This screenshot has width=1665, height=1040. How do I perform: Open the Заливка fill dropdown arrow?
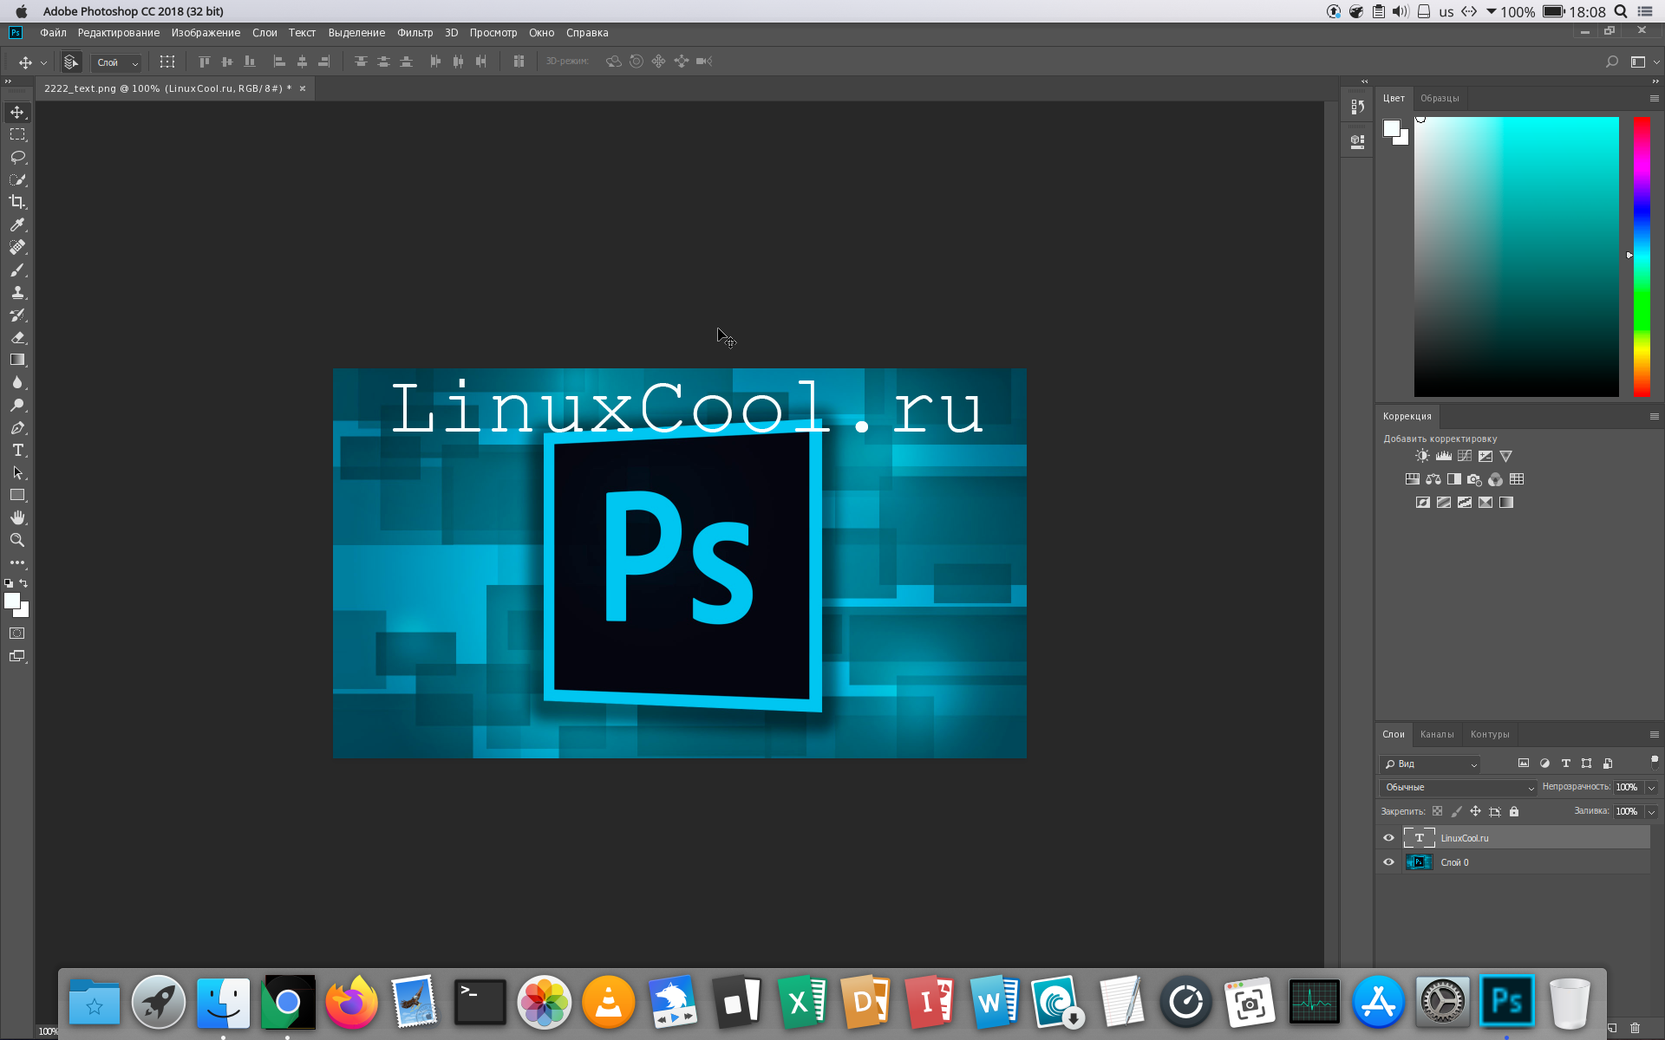pyautogui.click(x=1651, y=811)
